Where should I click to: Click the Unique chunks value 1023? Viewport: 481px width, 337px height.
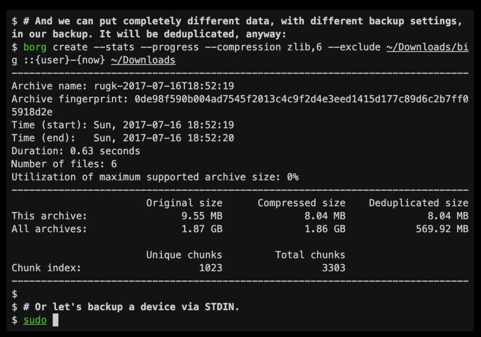[210, 268]
